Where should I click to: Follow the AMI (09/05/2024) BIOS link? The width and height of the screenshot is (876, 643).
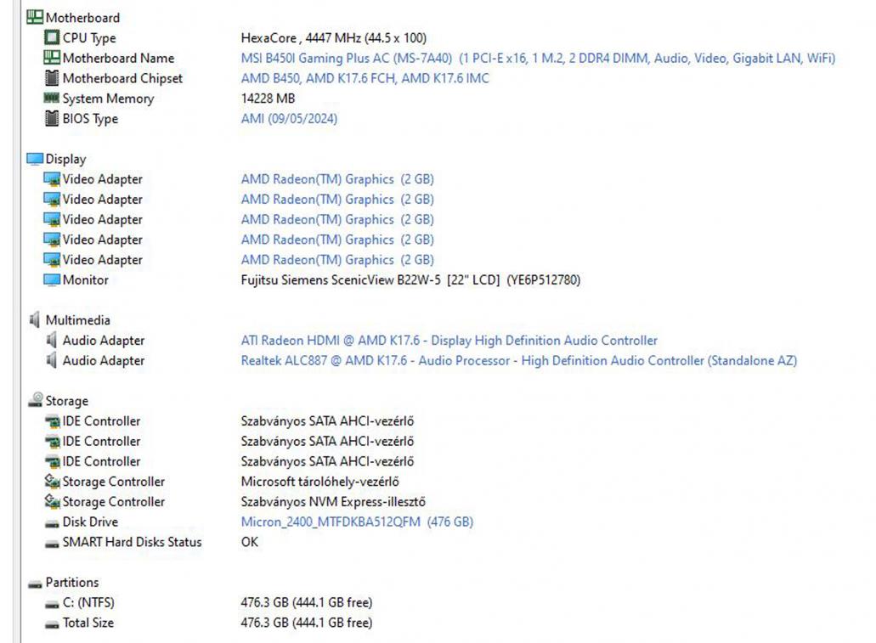[x=289, y=119]
